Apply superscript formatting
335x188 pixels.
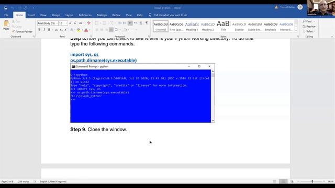point(66,30)
